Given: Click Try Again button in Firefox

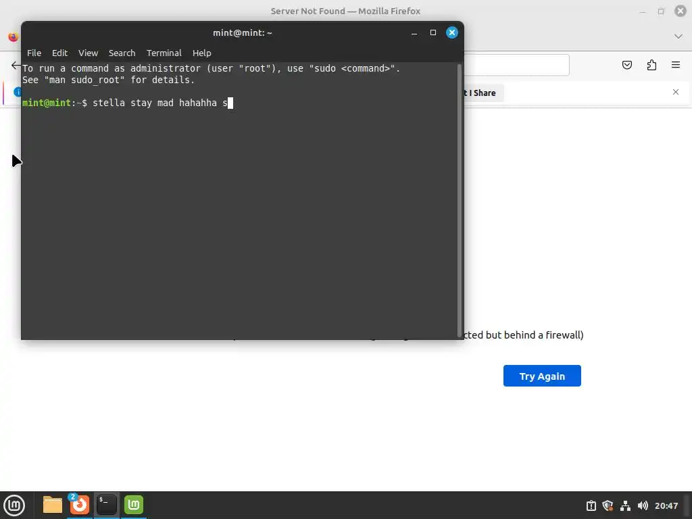Looking at the screenshot, I should pos(542,376).
